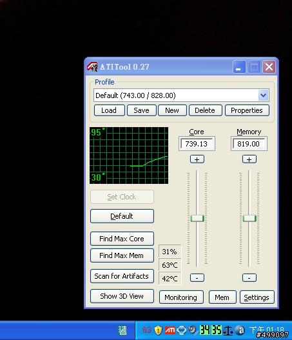Click the 31% fan speed readout
The height and width of the screenshot is (340, 292).
tap(170, 252)
